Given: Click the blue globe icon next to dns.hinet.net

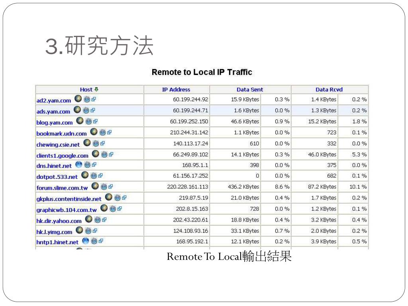Looking at the screenshot, I should pos(78,165).
